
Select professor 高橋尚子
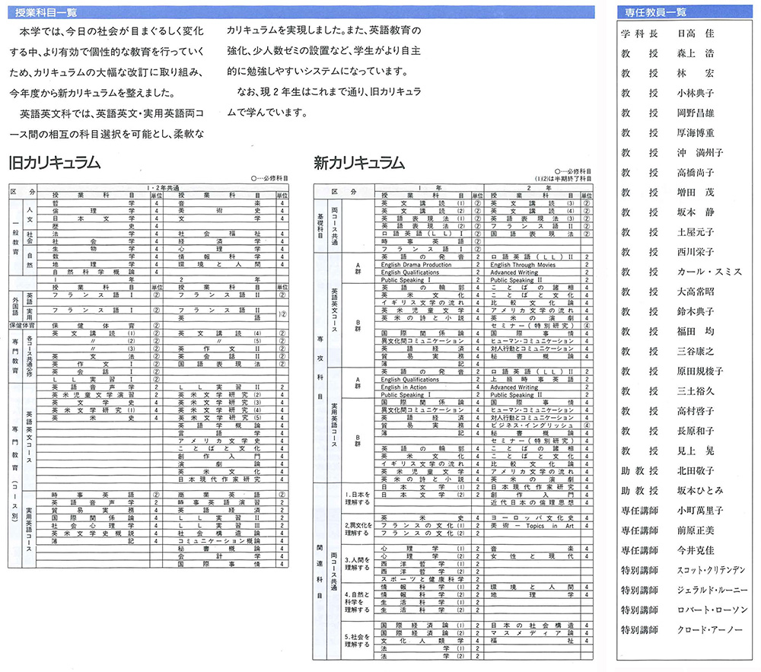696,173
